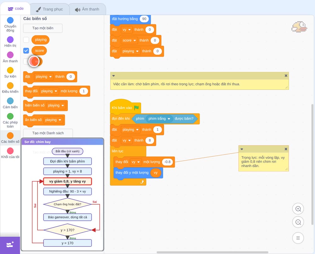Open the Khối của tôi category

coord(10,153)
